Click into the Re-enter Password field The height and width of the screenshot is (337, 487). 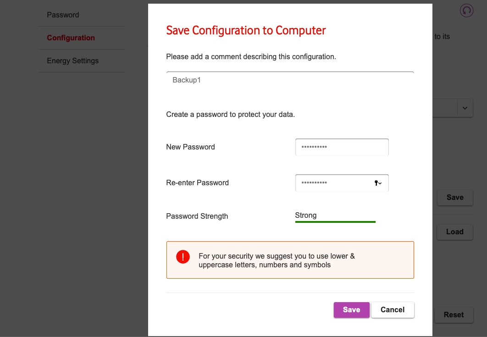(x=335, y=183)
